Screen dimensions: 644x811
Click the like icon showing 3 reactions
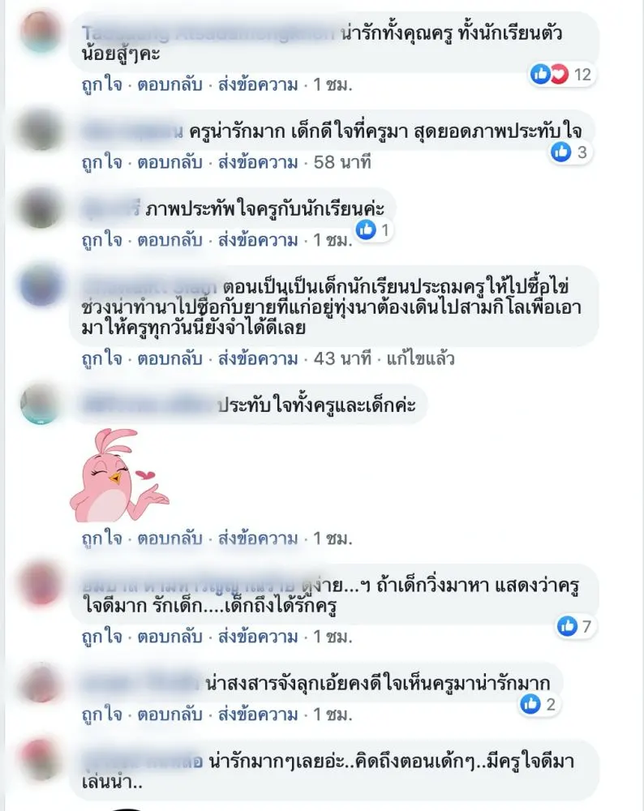pyautogui.click(x=560, y=152)
